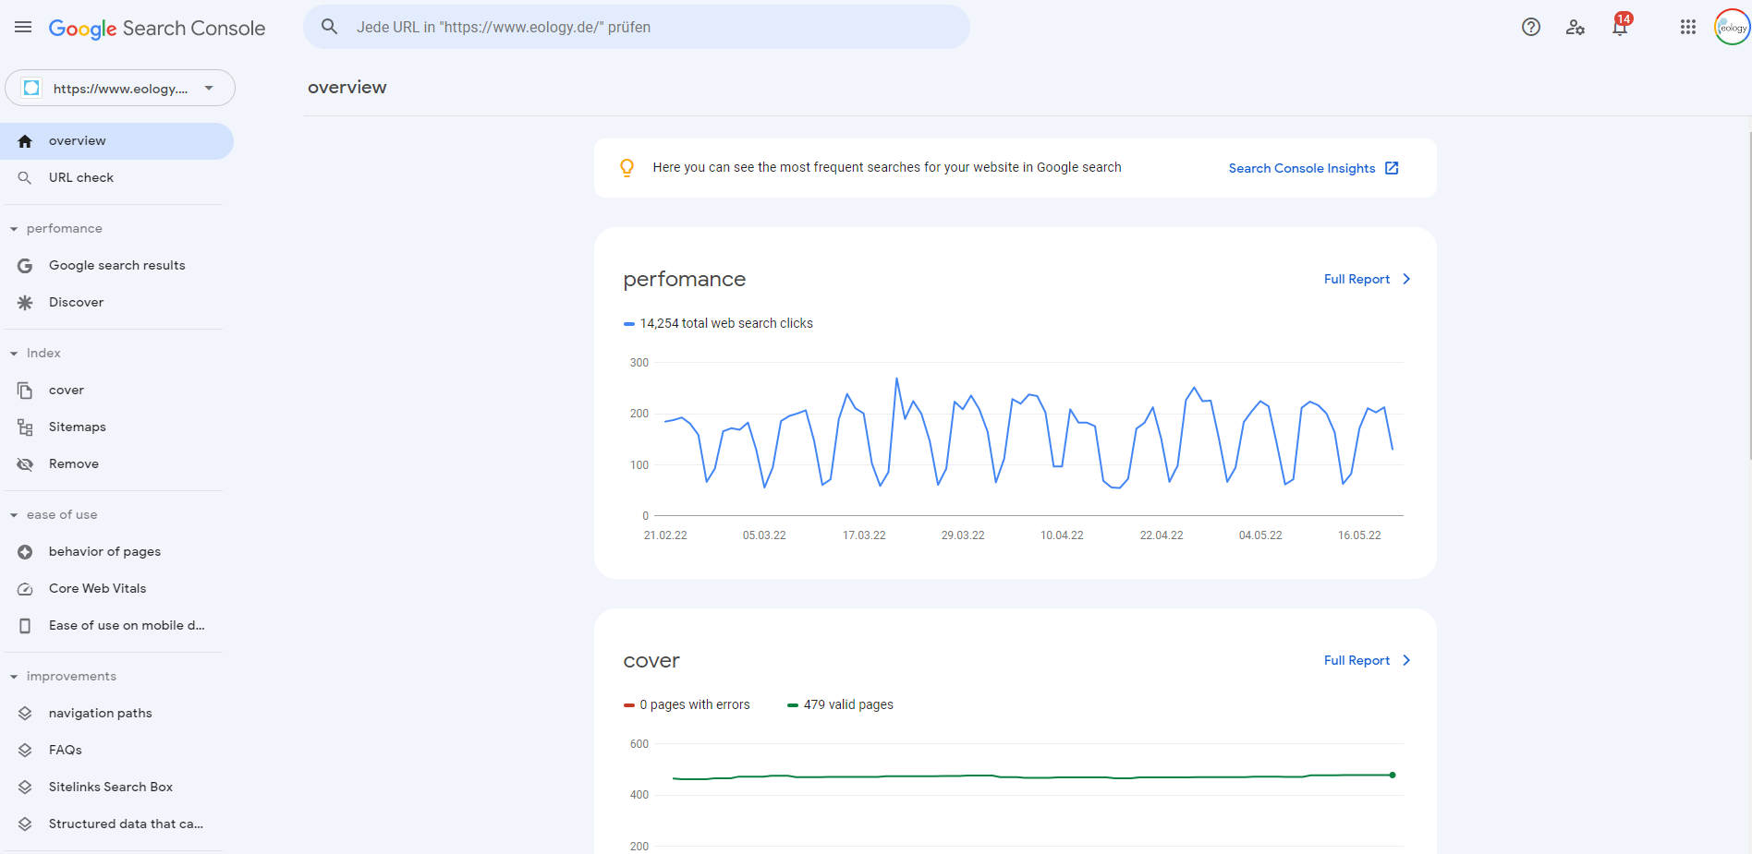Click chevron next to perfomance Full Report
Viewport: 1752px width, 854px height.
(1406, 279)
